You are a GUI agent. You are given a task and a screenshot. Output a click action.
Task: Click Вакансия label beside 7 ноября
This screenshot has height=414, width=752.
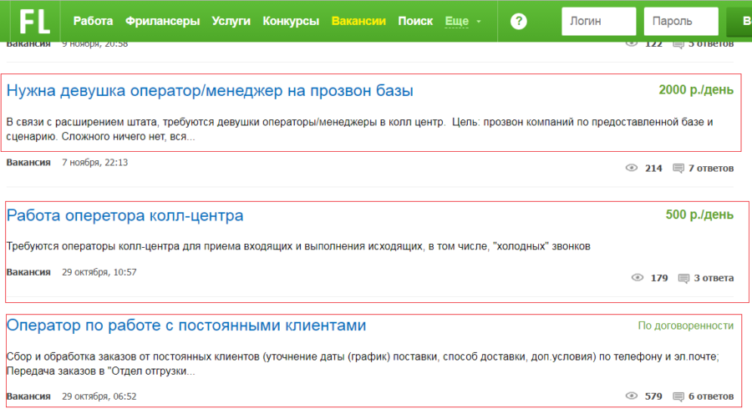(x=28, y=163)
